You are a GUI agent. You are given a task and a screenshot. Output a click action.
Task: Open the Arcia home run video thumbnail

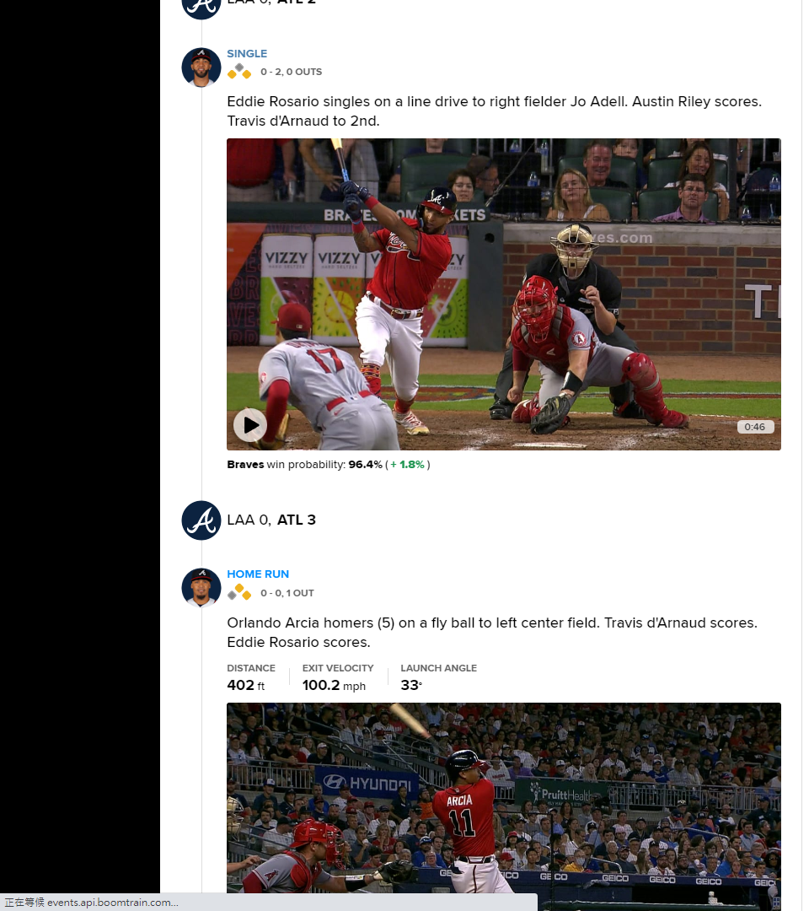pos(504,798)
